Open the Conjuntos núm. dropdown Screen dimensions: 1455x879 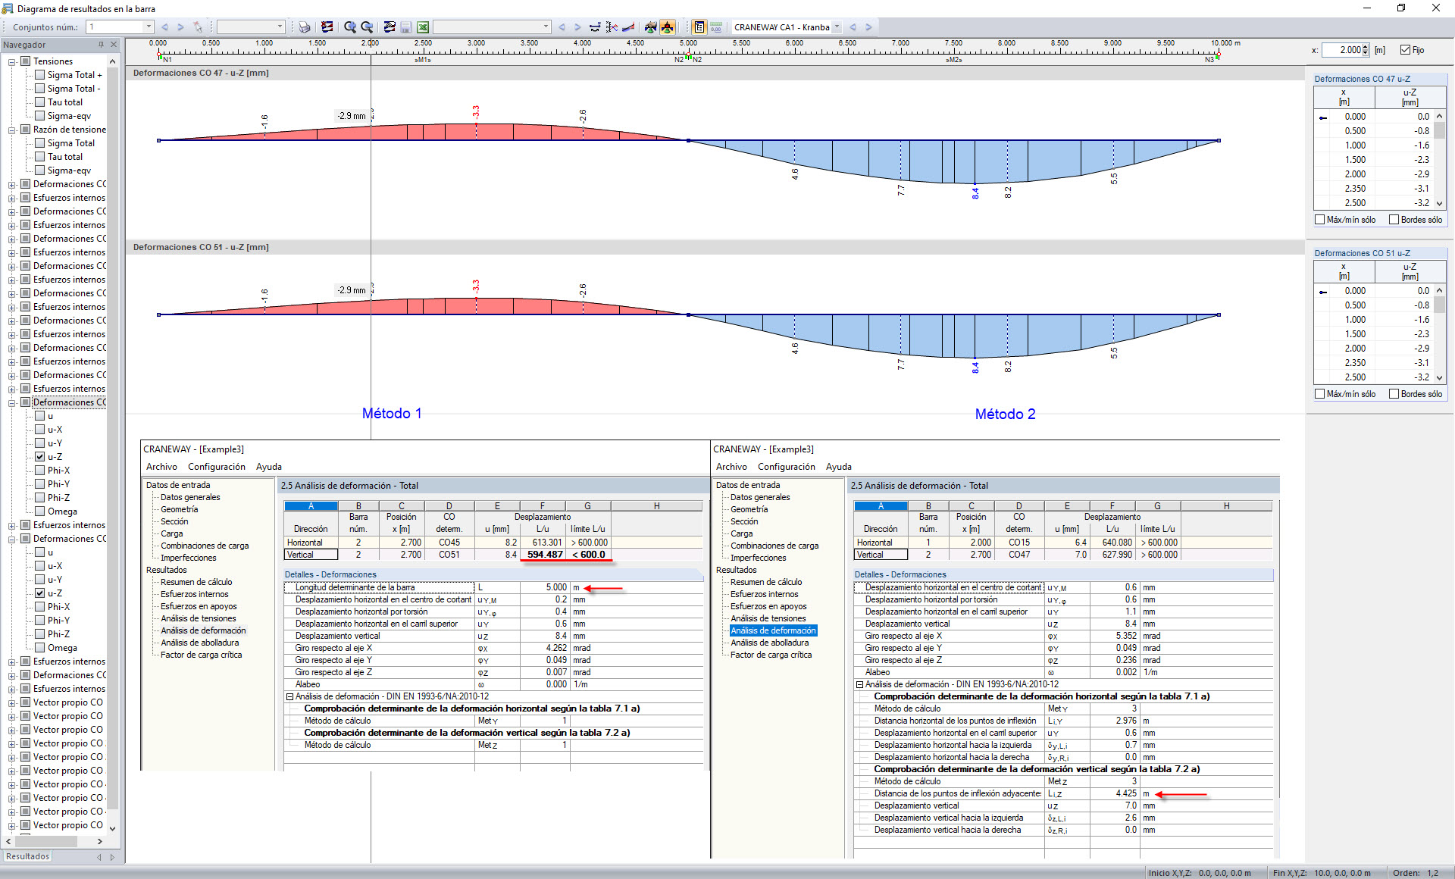(x=149, y=27)
